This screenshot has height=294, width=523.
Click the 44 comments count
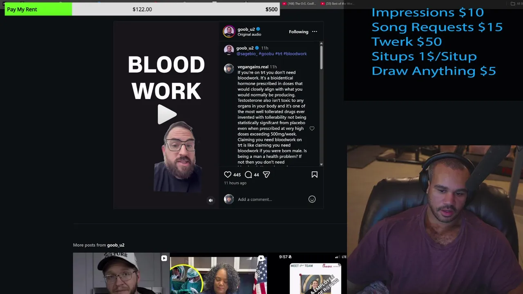256,175
